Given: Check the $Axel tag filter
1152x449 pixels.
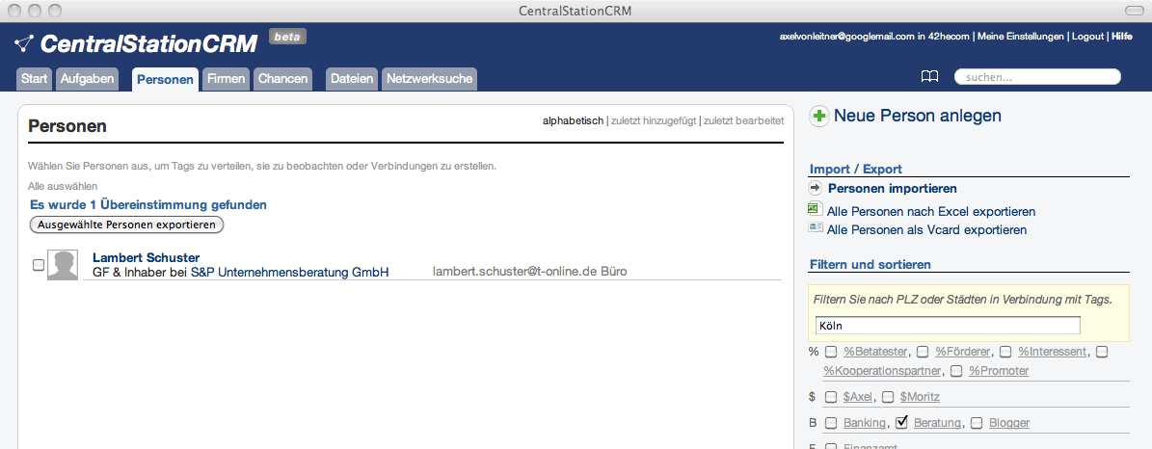Looking at the screenshot, I should pyautogui.click(x=831, y=397).
